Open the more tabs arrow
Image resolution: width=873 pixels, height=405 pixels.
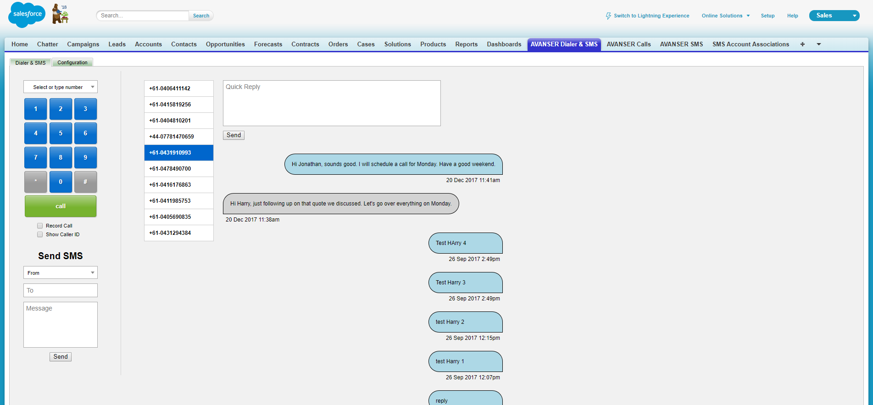pyautogui.click(x=818, y=44)
